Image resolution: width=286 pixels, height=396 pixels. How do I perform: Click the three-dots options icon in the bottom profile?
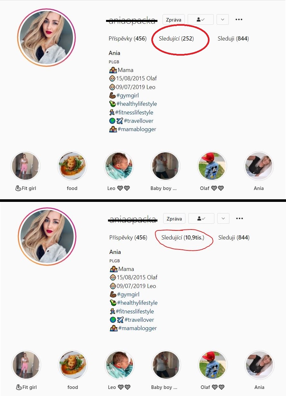point(239,219)
